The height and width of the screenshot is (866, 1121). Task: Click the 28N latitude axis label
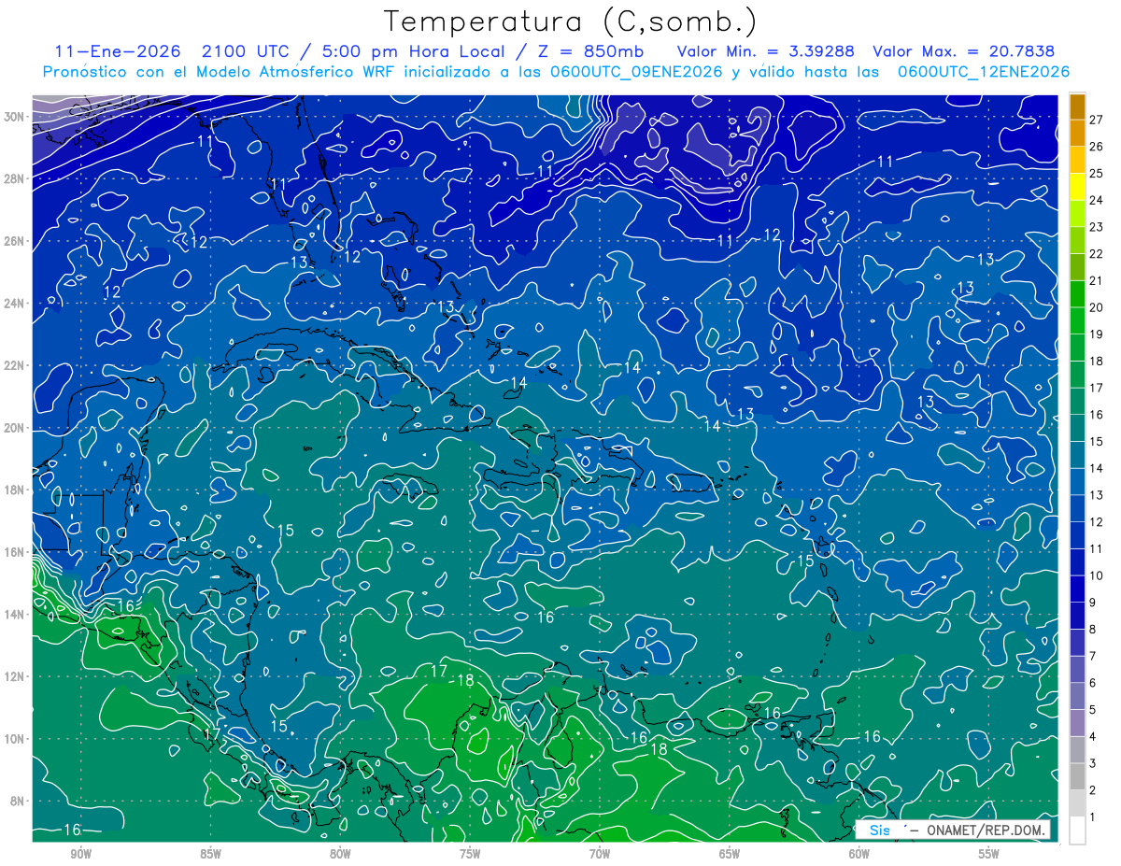(16, 178)
